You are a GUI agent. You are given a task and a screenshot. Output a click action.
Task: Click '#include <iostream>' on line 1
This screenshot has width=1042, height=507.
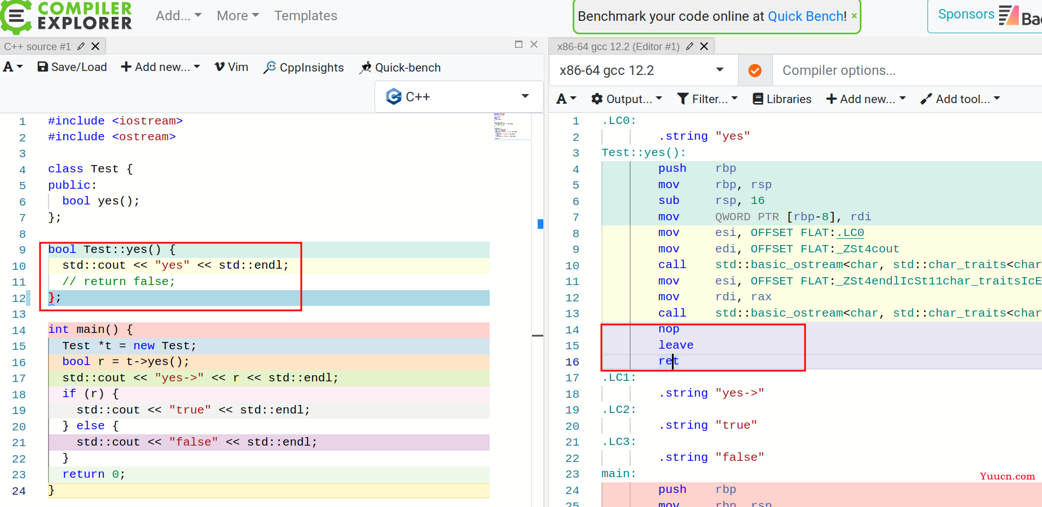coord(115,121)
